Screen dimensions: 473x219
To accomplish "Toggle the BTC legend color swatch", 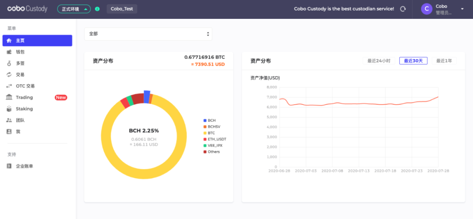I will pos(205,133).
